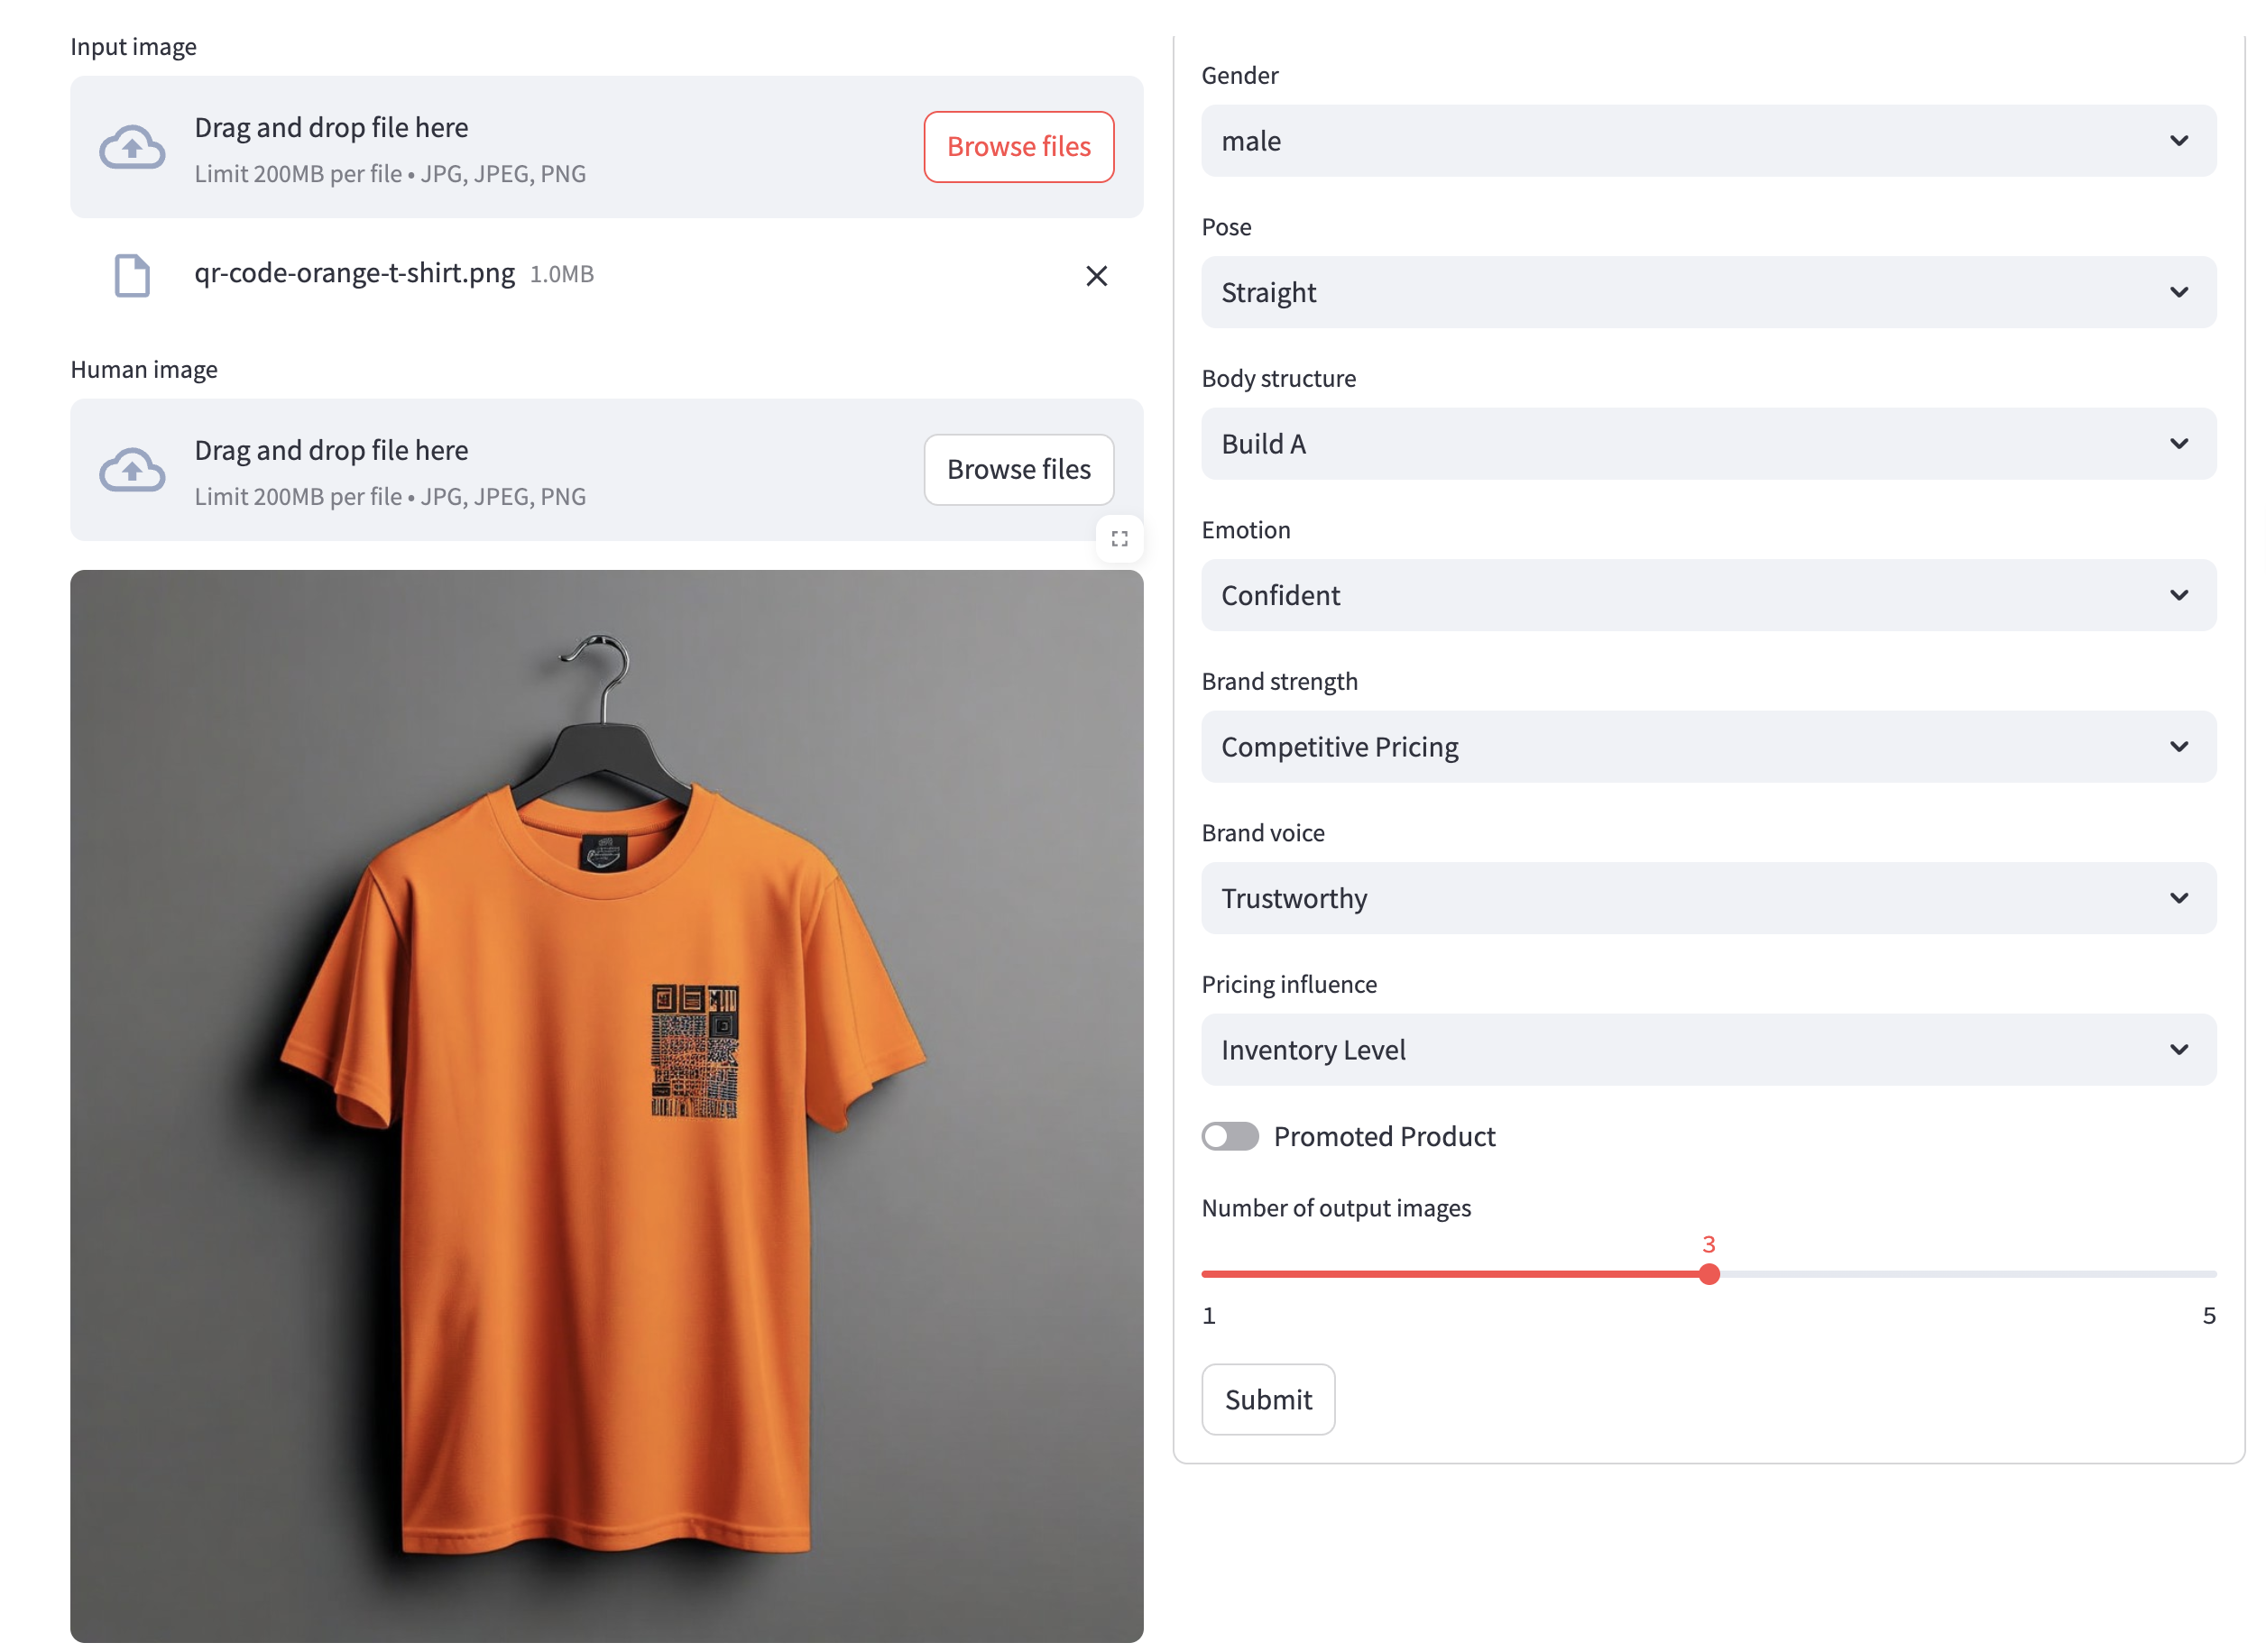Click the Input image drag and drop area
2266x1652 pixels.
606,147
